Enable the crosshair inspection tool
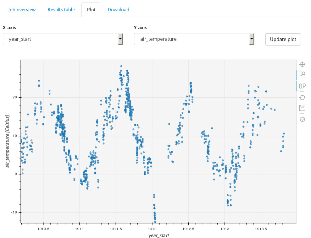This screenshot has width=311, height=238. click(302, 119)
